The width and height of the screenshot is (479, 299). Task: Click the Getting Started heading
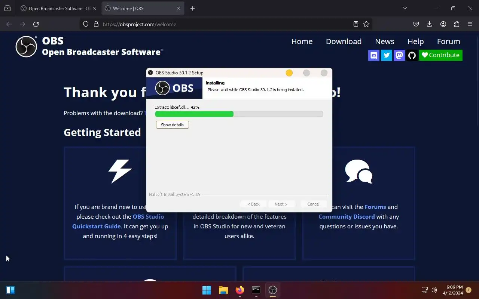pos(102,132)
